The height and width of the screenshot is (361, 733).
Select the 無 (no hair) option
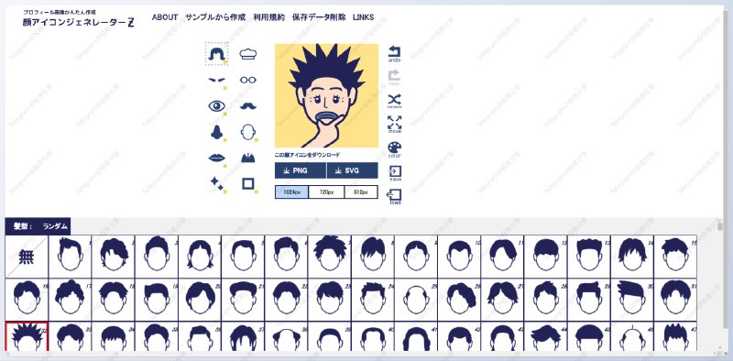pyautogui.click(x=27, y=257)
